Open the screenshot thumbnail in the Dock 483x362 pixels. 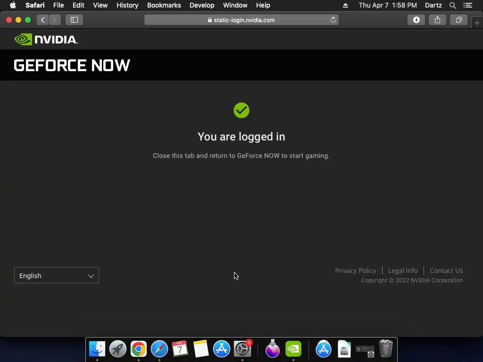pyautogui.click(x=365, y=350)
